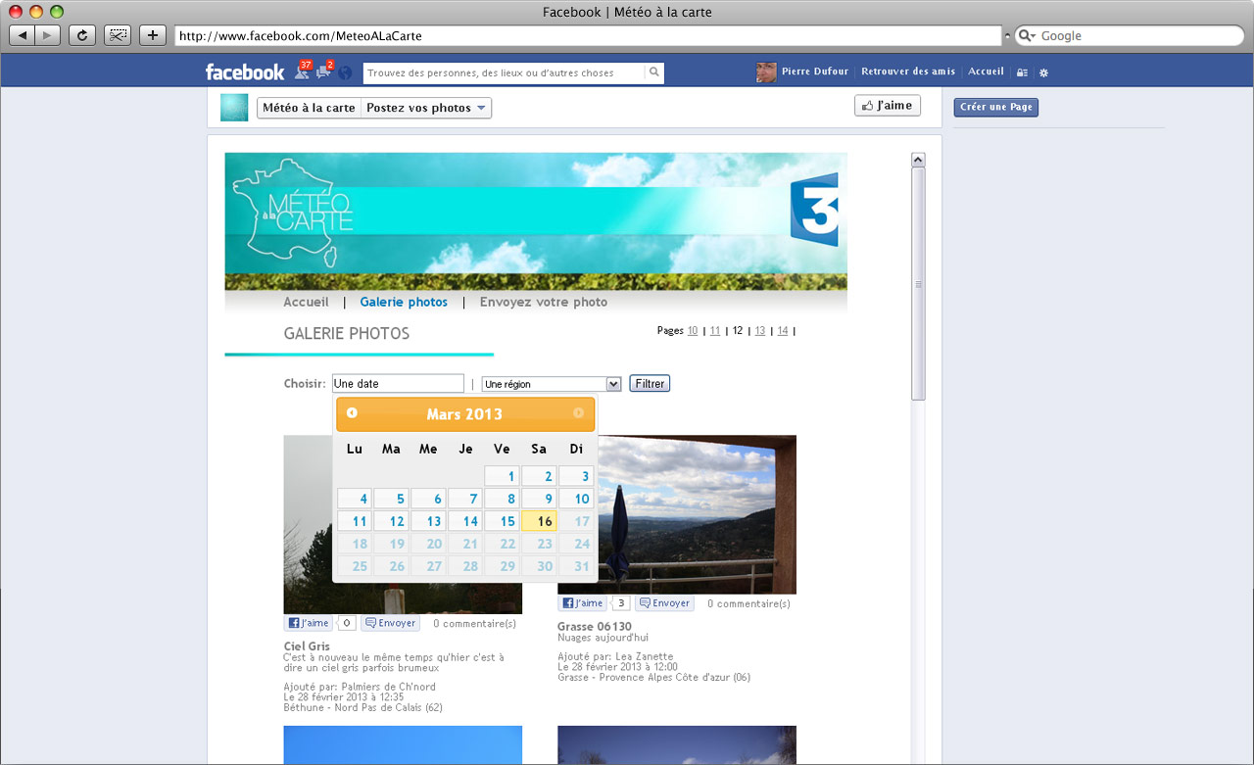Send the Grasse 06130 photo via Envoyer
The width and height of the screenshot is (1254, 765).
click(x=664, y=603)
